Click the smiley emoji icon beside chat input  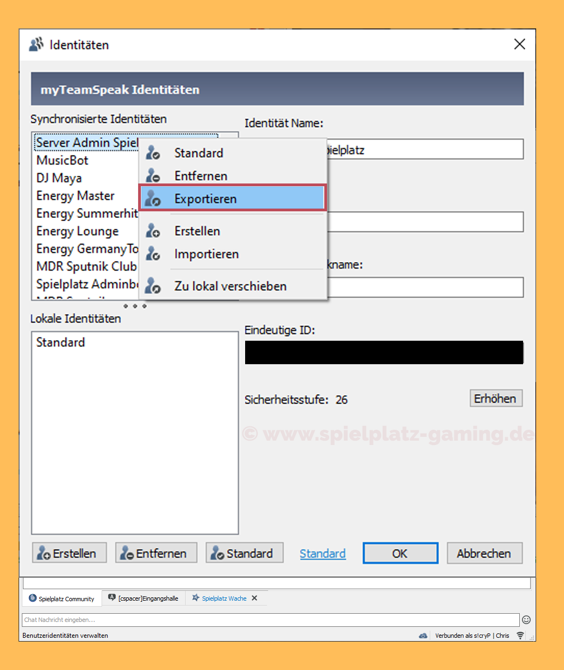tap(526, 620)
